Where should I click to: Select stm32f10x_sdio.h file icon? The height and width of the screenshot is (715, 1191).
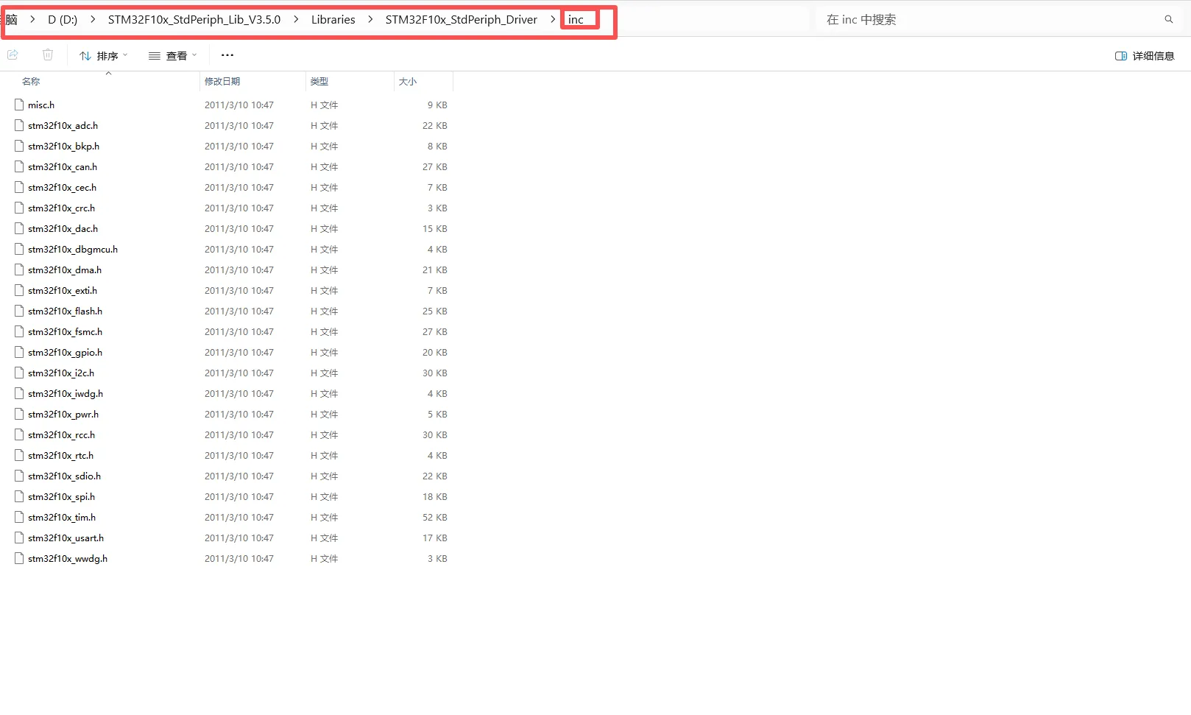click(x=19, y=476)
